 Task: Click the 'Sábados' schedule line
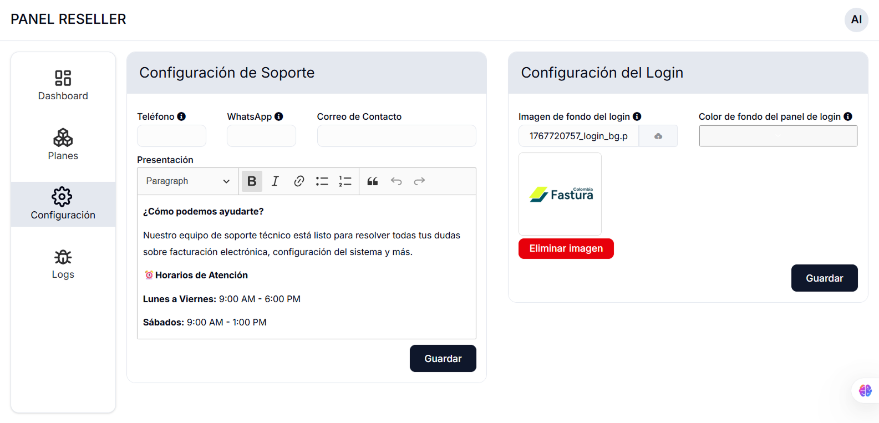pos(205,323)
